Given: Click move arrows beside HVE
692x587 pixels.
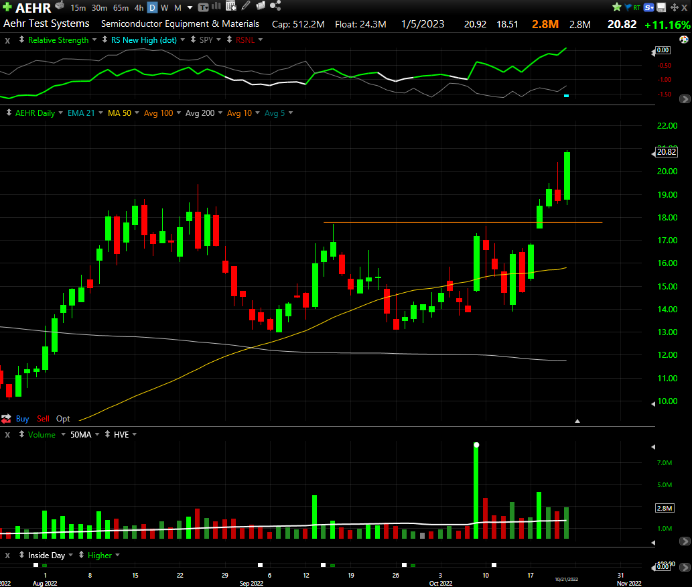Looking at the screenshot, I should pyautogui.click(x=107, y=434).
